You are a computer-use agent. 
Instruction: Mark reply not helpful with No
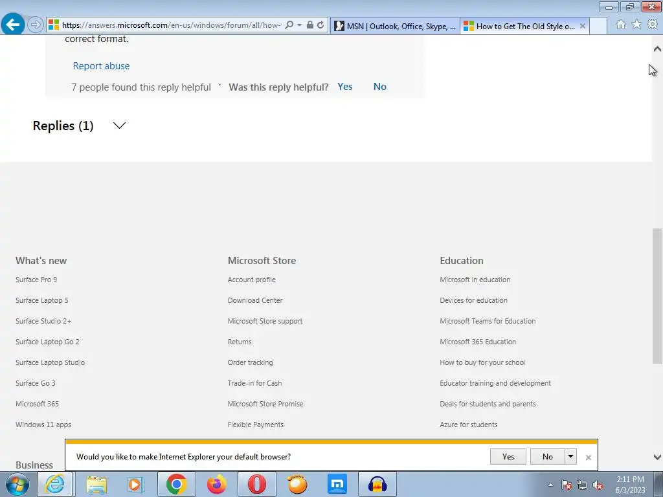click(379, 87)
